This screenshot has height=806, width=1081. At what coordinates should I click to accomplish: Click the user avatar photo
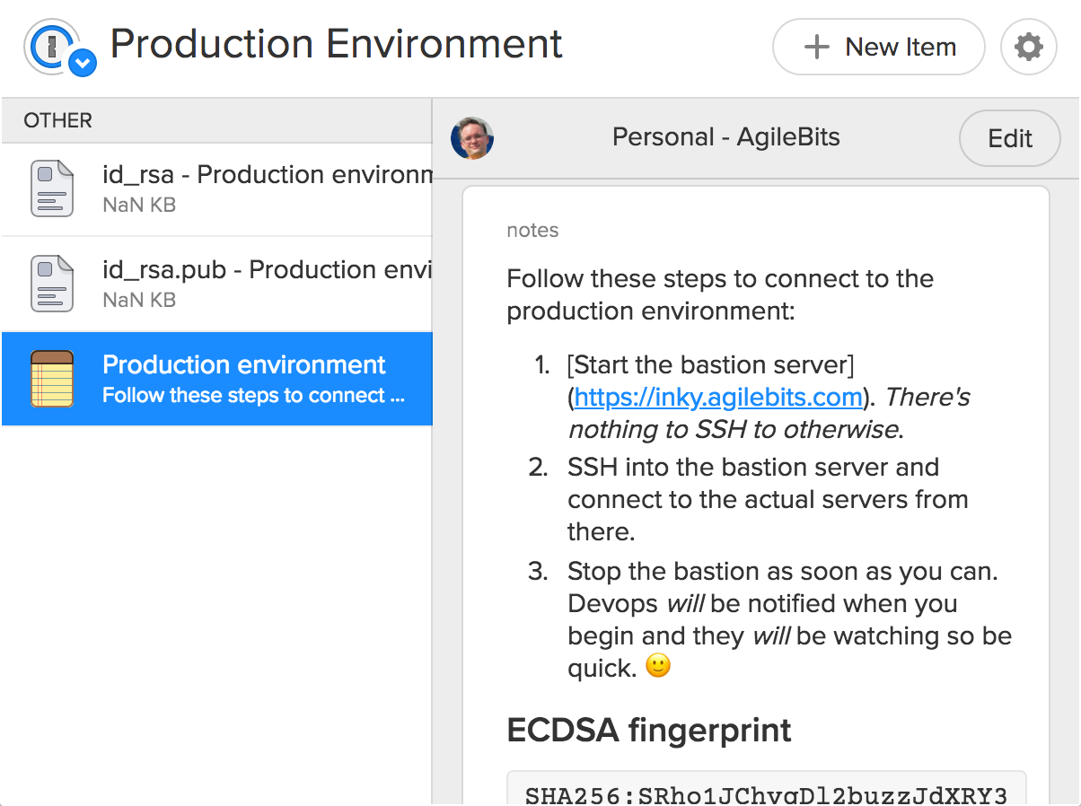[472, 138]
